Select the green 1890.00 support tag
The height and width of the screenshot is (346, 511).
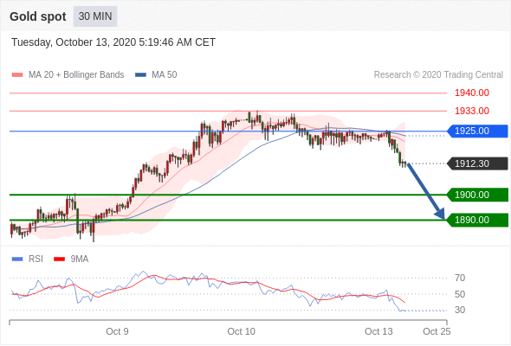(477, 220)
